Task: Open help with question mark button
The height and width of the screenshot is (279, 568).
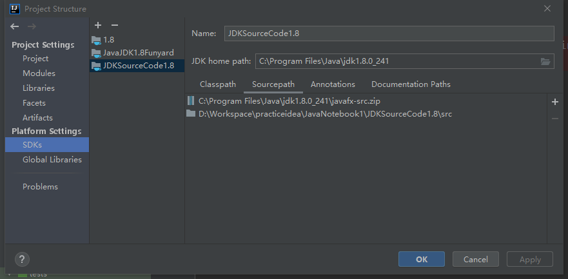Action: pos(22,259)
